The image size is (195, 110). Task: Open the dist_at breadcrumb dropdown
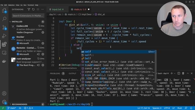click(100, 14)
